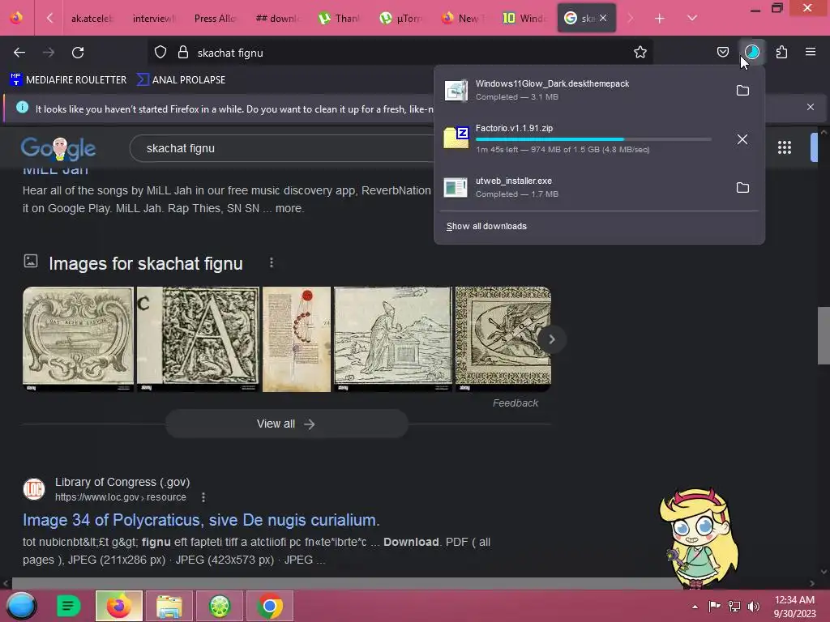Open utweb_installer.exe download entry
Image resolution: width=830 pixels, height=622 pixels.
(x=582, y=187)
